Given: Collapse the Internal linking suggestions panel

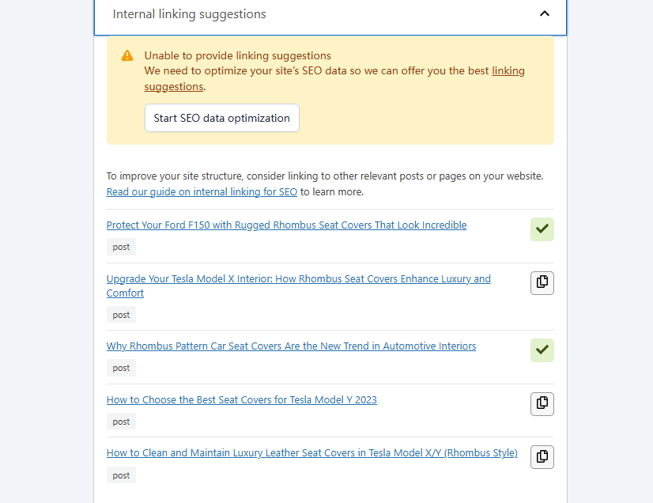Looking at the screenshot, I should click(545, 14).
